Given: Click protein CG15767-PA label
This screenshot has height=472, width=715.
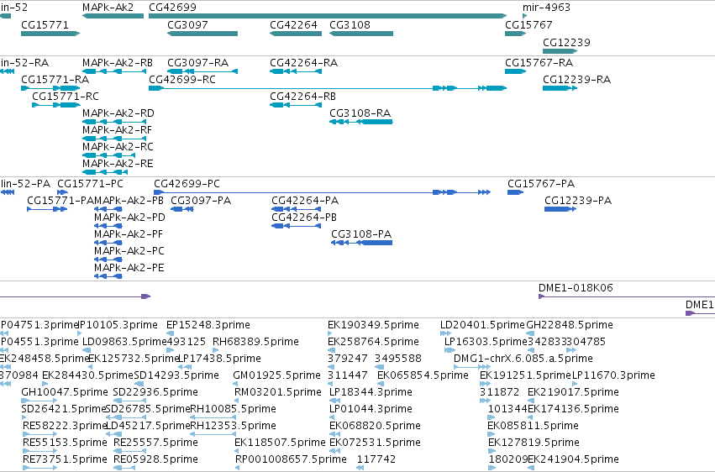Looking at the screenshot, I should (541, 184).
